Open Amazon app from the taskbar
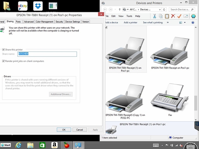The width and height of the screenshot is (199, 149). pyautogui.click(x=54, y=145)
